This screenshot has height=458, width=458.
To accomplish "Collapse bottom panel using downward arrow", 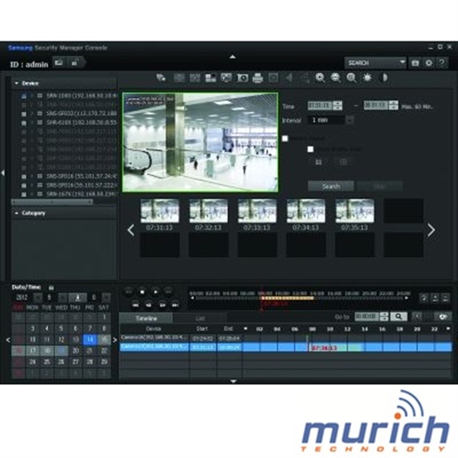I will (x=234, y=381).
